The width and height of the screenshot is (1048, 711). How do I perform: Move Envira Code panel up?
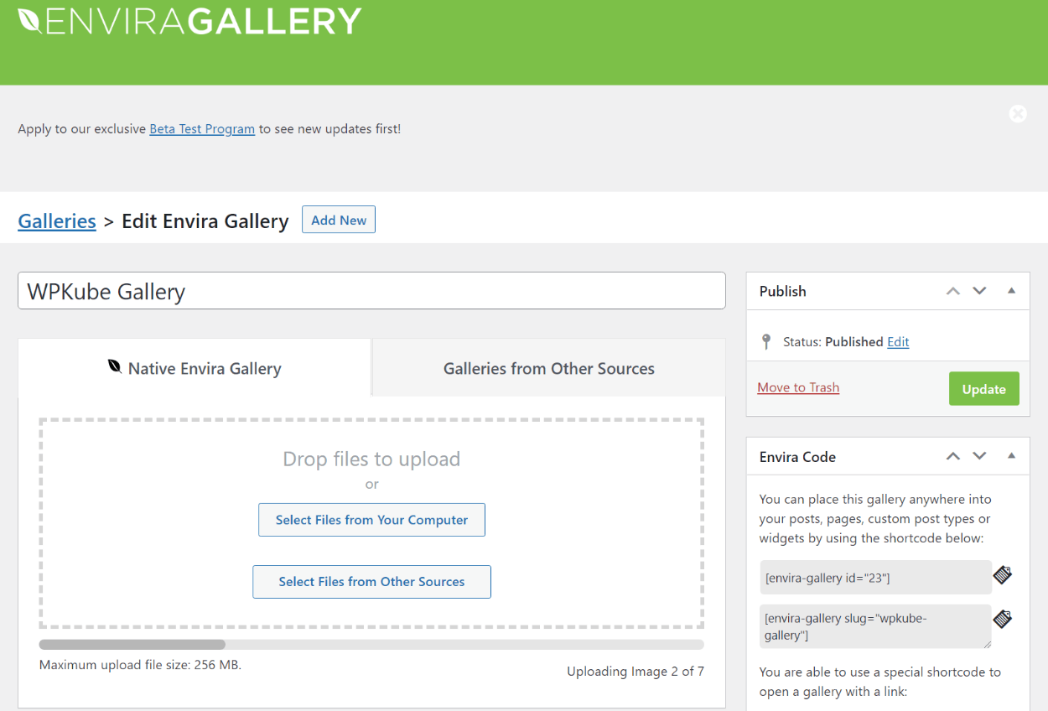(x=952, y=457)
